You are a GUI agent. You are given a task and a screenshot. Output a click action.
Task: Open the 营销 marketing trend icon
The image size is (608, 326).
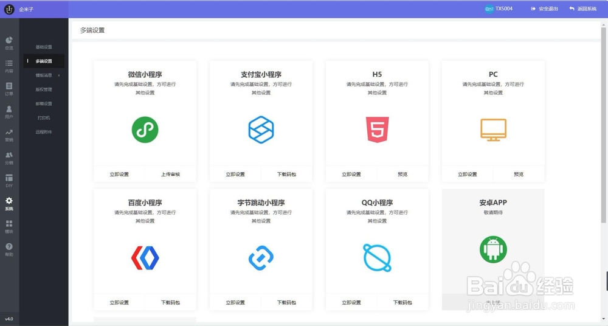9,132
